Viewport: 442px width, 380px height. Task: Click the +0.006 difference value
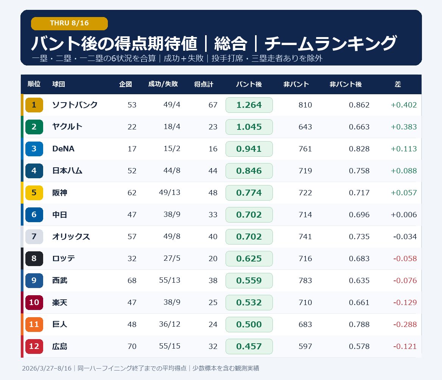404,215
